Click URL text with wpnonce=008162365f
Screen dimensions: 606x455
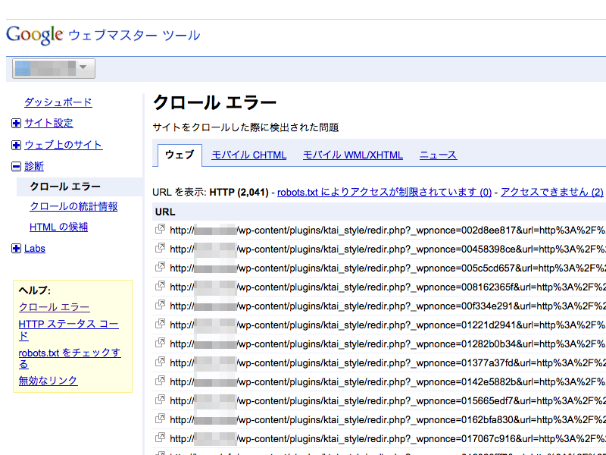pos(388,287)
